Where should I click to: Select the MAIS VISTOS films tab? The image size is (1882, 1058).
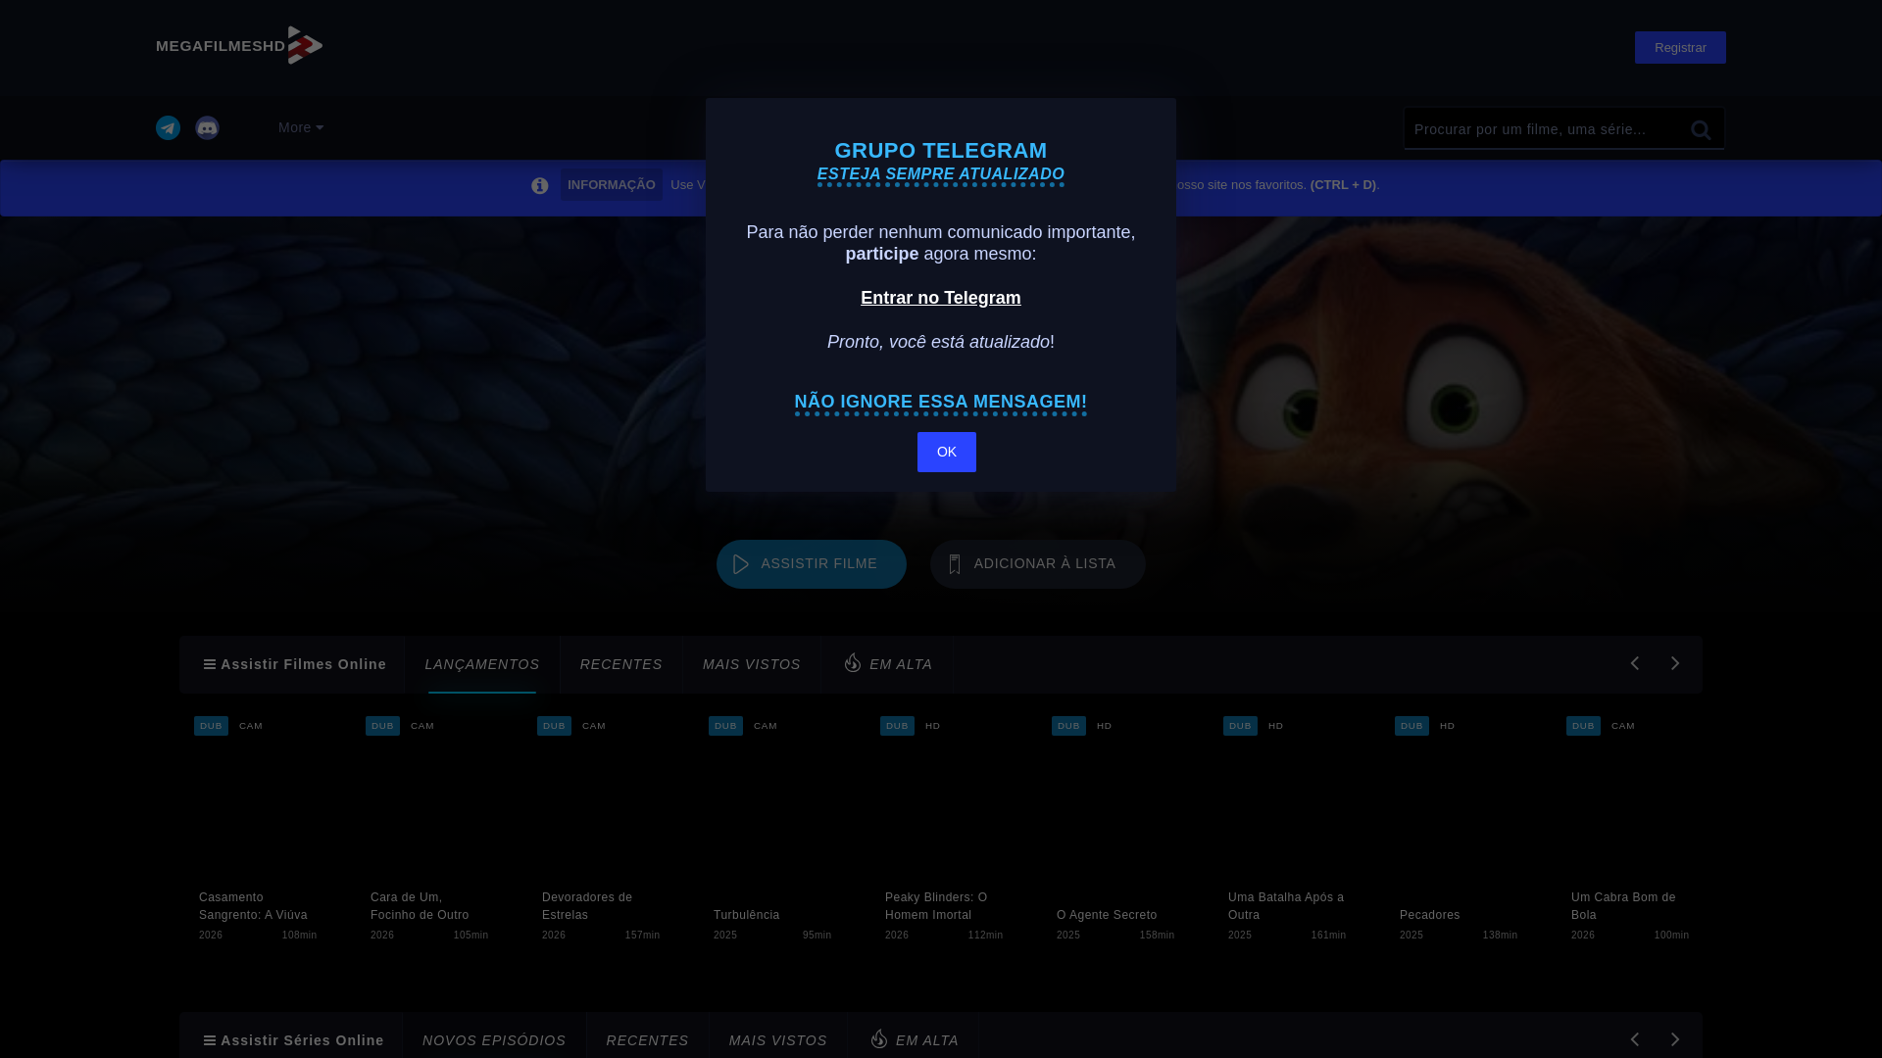752,664
